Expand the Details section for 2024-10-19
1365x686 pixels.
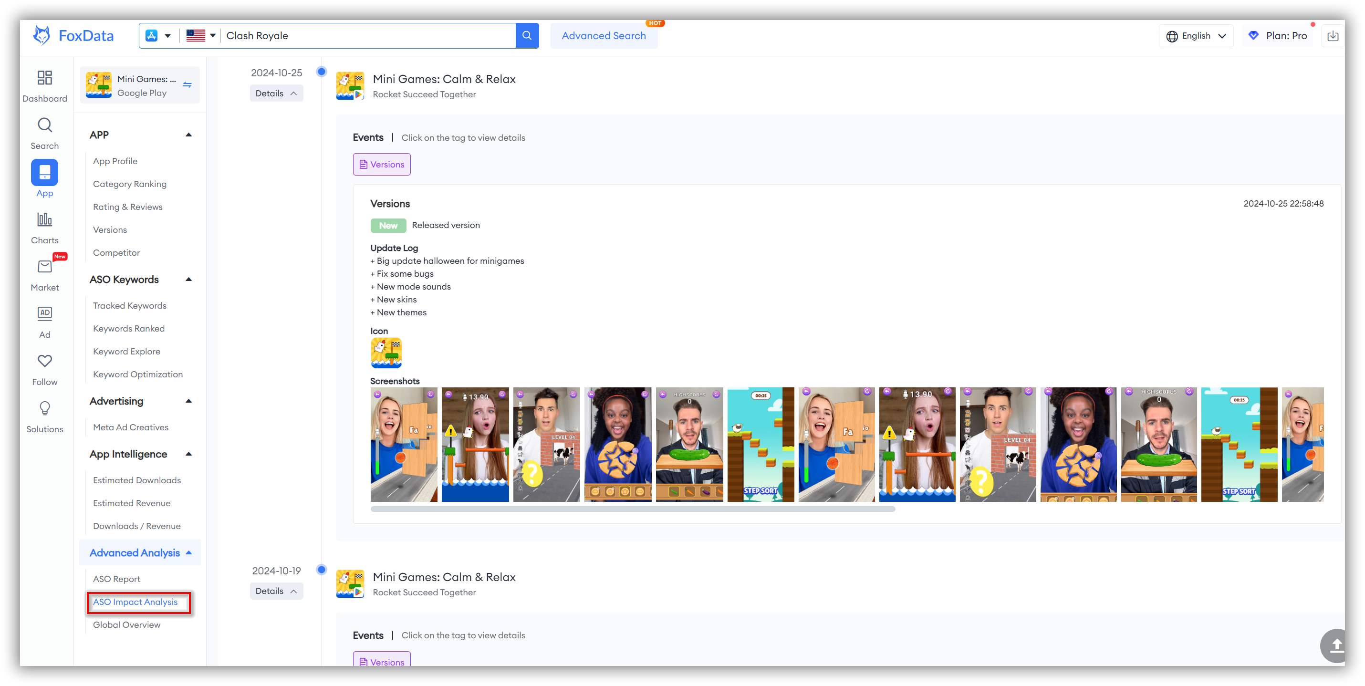tap(275, 591)
